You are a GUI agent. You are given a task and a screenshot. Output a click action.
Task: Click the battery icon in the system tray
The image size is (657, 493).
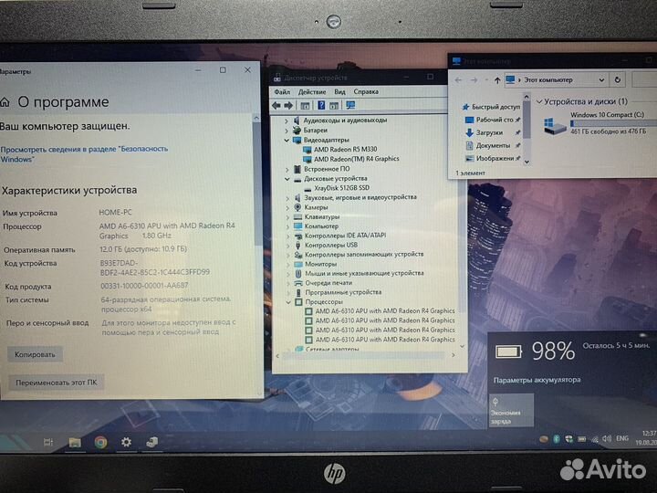581,439
